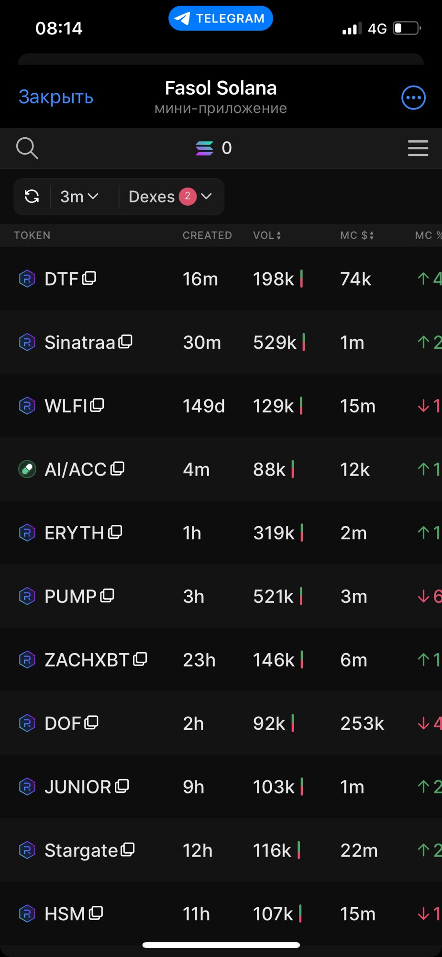This screenshot has width=442, height=957.
Task: Sort by the VOL column header
Action: (x=267, y=235)
